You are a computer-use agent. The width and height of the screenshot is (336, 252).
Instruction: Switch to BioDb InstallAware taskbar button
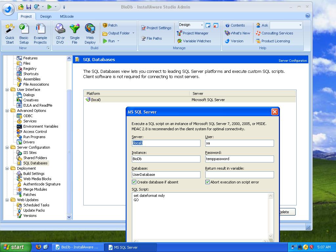tap(77, 247)
